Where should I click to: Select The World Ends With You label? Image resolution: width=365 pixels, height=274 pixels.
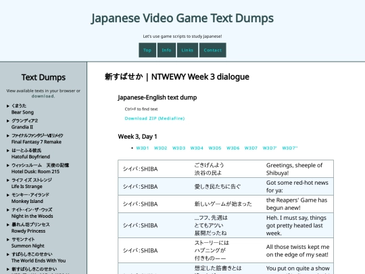point(39,260)
